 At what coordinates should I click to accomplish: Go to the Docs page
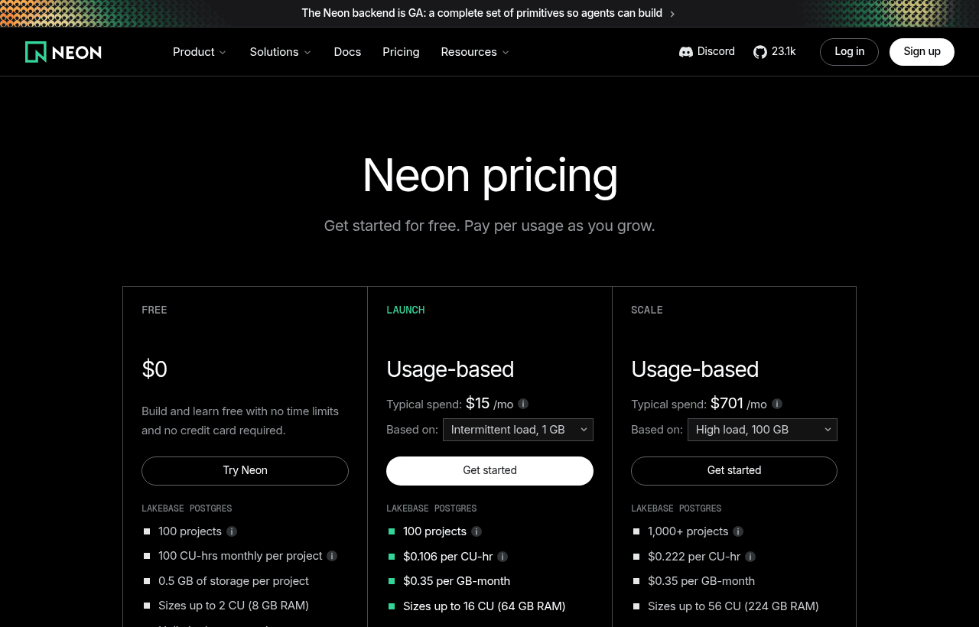[x=347, y=52]
